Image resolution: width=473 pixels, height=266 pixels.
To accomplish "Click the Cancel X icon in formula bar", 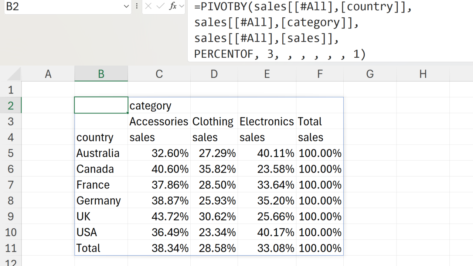I will pos(149,6).
